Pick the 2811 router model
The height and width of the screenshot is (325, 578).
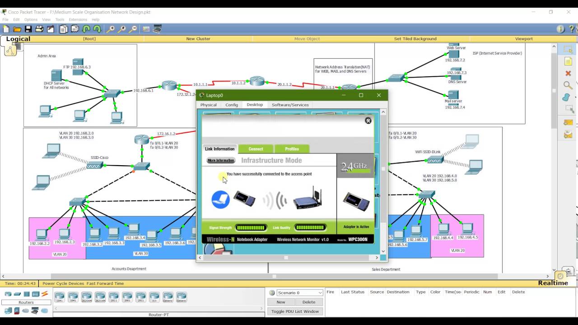[x=114, y=297]
